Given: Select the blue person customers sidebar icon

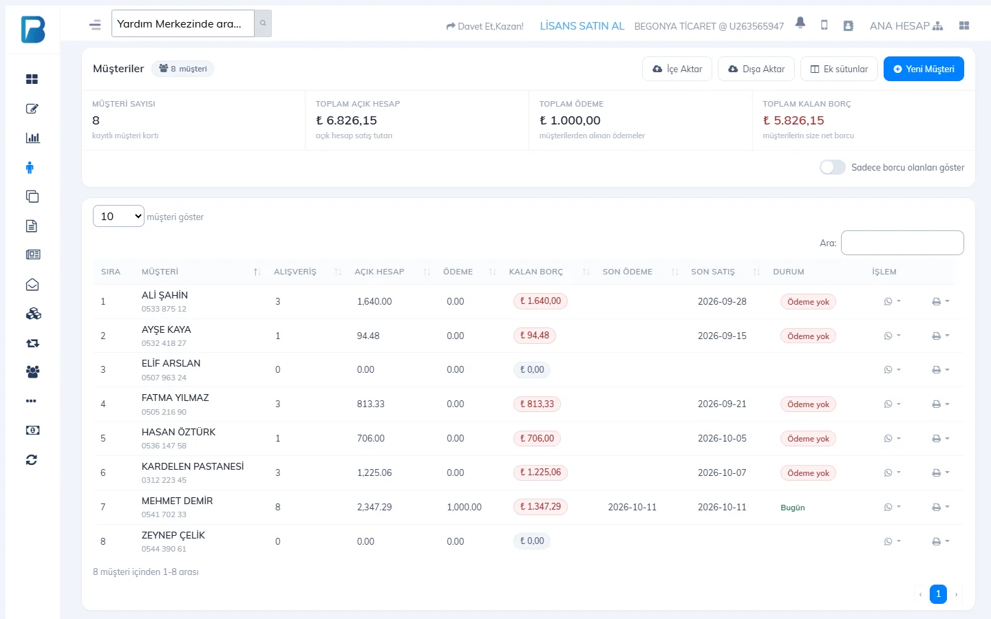Looking at the screenshot, I should click(x=30, y=167).
